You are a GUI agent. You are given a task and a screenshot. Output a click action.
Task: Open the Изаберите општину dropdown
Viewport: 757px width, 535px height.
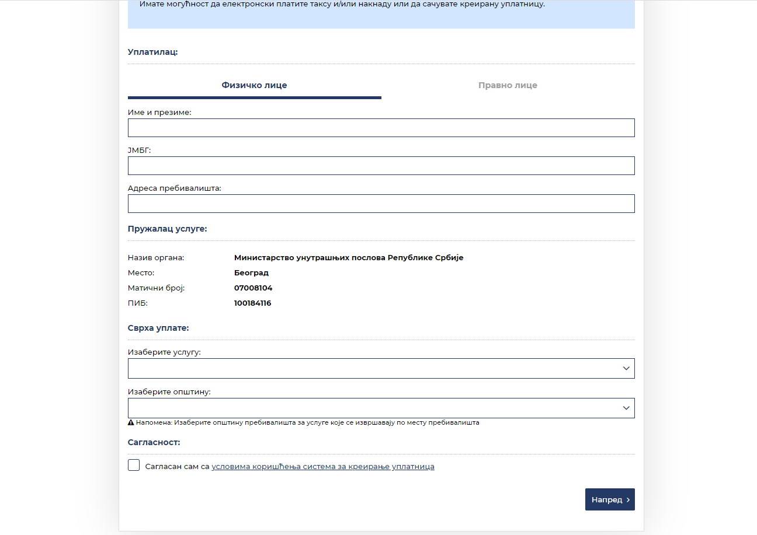click(374, 408)
